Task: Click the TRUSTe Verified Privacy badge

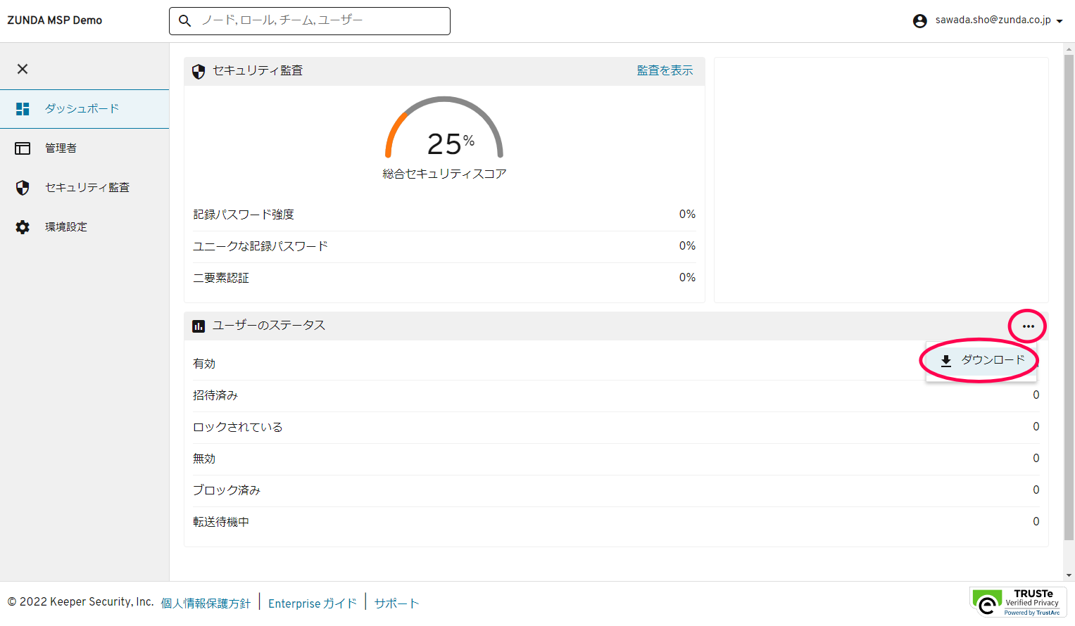Action: 1018,603
